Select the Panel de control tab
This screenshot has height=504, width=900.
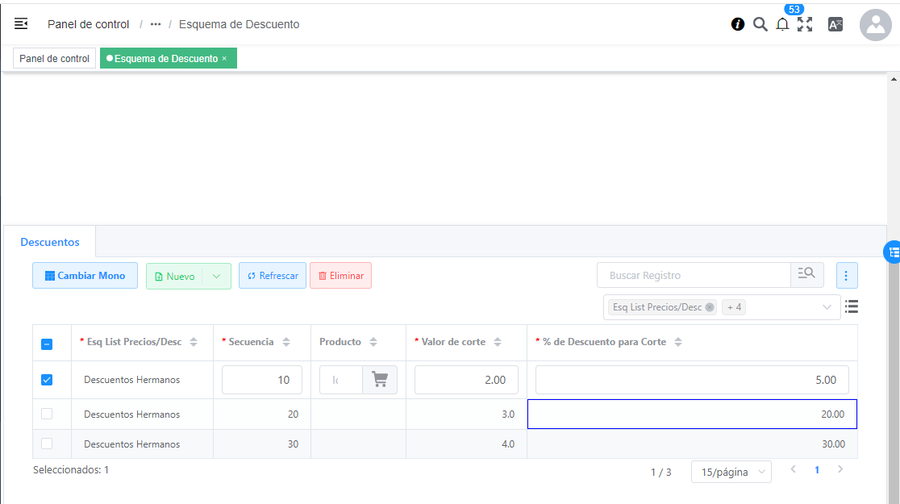(x=54, y=59)
